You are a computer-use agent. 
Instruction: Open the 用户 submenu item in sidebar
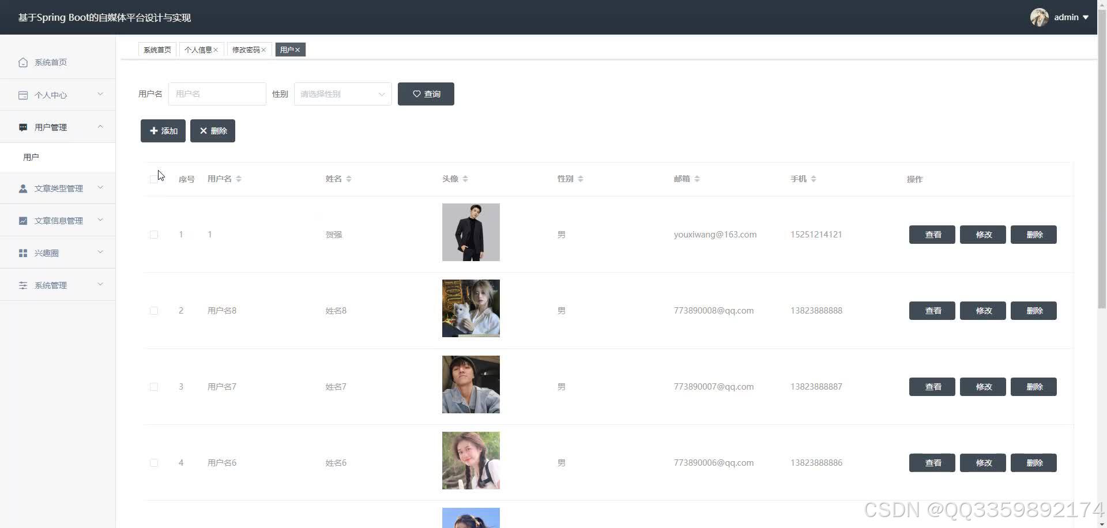[58, 157]
